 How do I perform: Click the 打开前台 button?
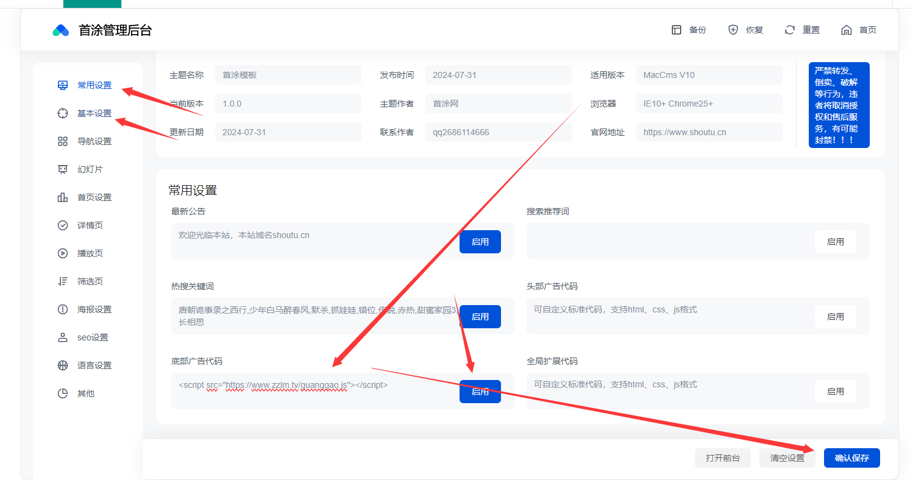click(x=723, y=458)
